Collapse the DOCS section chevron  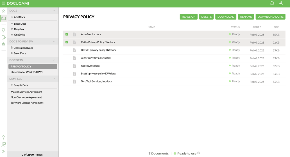pyautogui.click(x=54, y=11)
